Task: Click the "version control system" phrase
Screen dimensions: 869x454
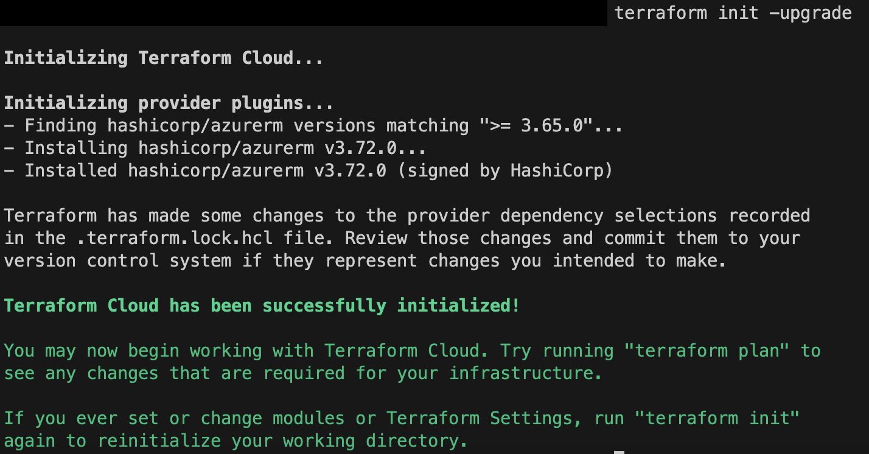Action: click(x=117, y=260)
